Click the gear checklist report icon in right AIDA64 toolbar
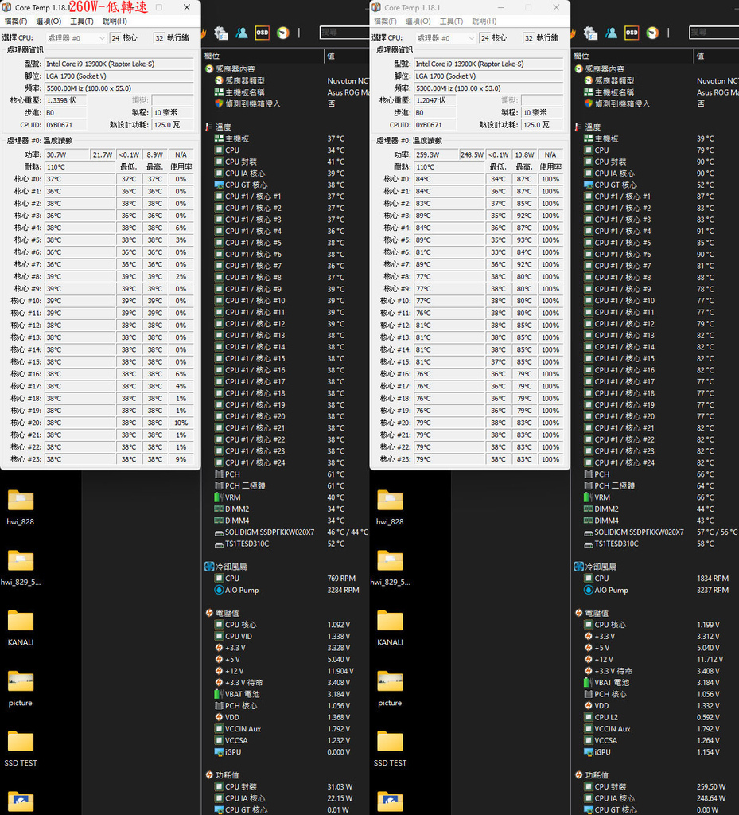Screen dimensions: 739x815 pyautogui.click(x=590, y=33)
